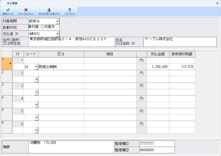Click the 整理欄② field showing 66666666

point(157,150)
